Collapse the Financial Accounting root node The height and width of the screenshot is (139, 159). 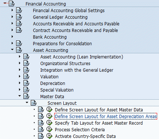coord(5,3)
